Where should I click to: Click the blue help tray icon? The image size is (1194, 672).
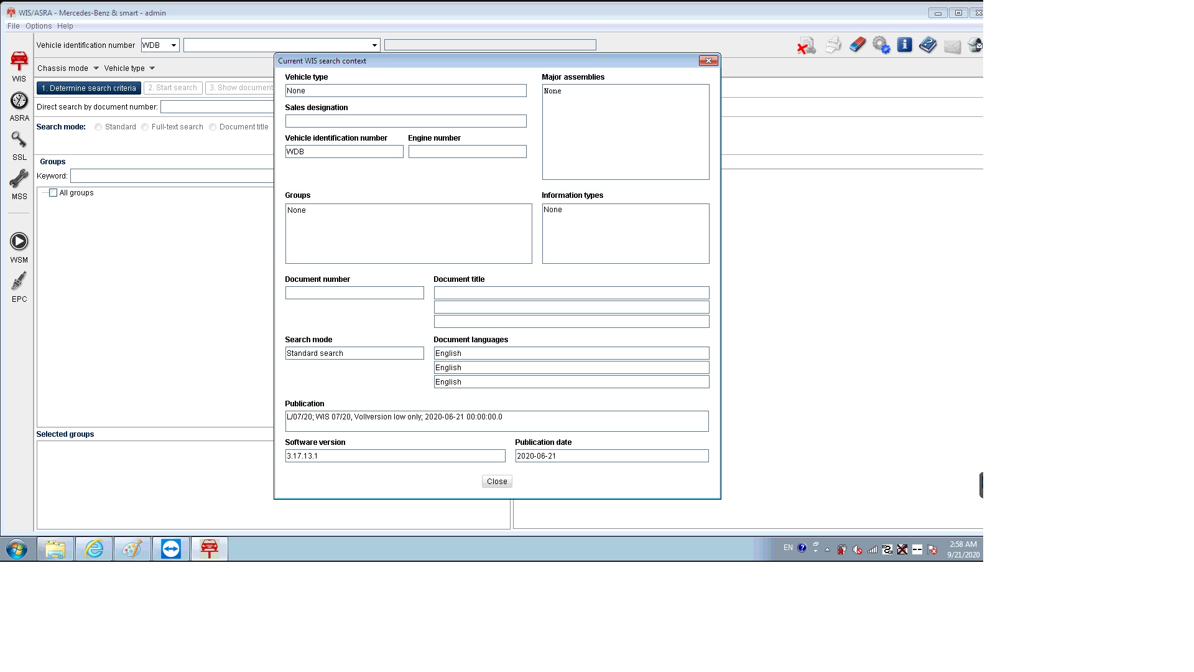coord(802,548)
